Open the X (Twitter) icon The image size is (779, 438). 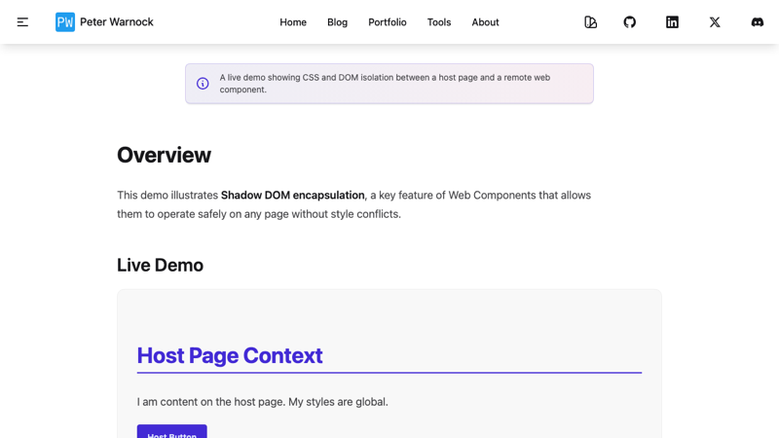[715, 21]
